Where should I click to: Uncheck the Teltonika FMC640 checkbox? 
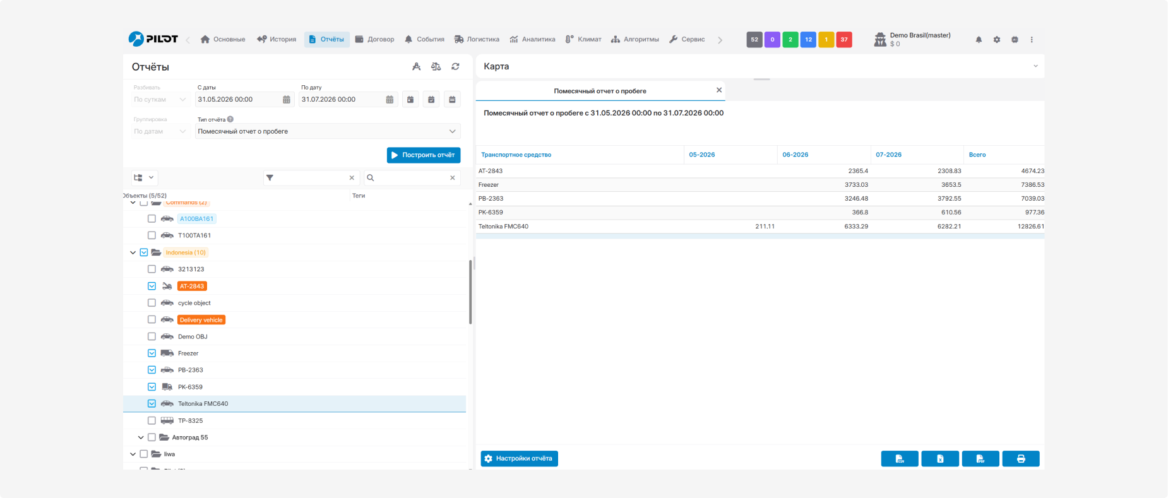(152, 404)
